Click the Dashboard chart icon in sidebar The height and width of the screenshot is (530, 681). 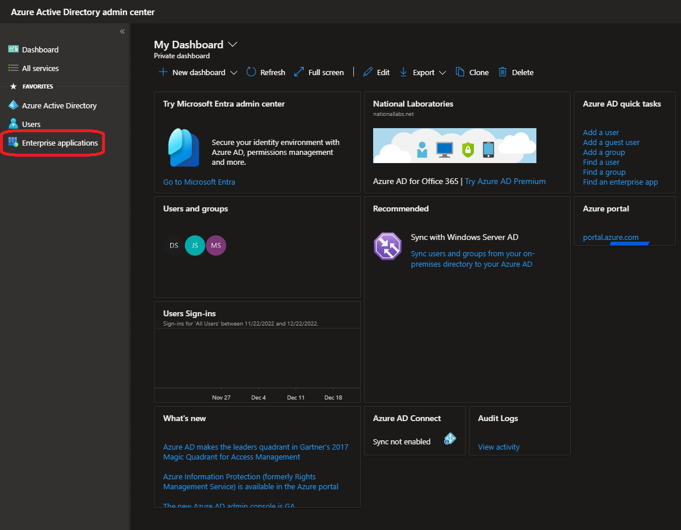13,49
